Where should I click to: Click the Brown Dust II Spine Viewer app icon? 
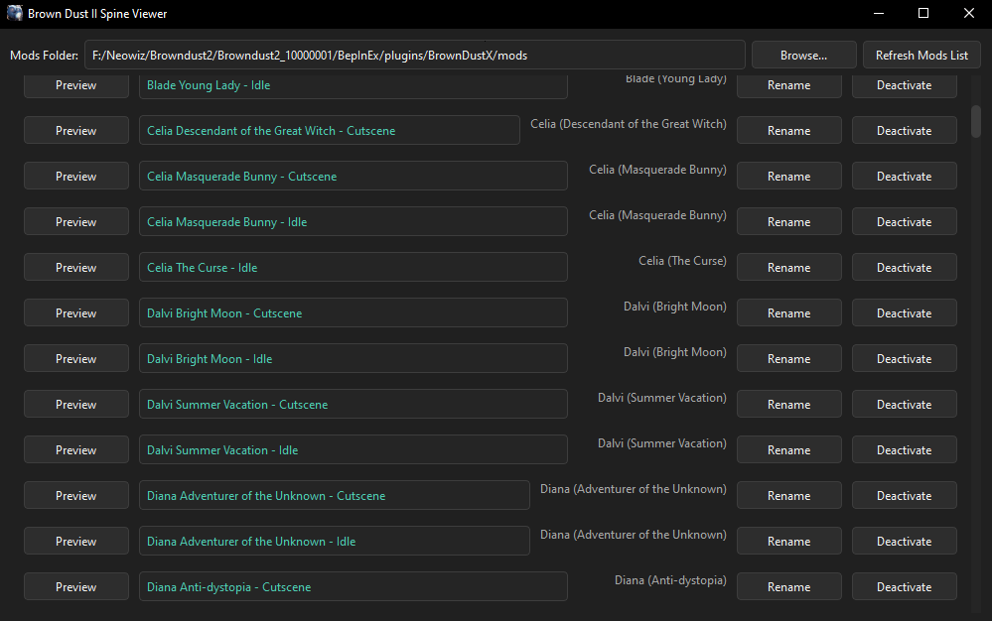point(13,13)
